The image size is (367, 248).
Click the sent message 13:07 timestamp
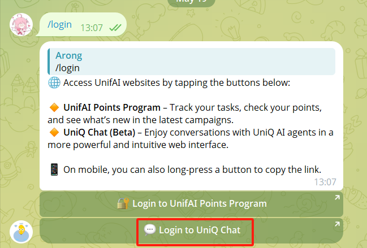[92, 28]
